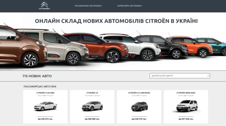Select the Citroën C3 Aircross car image
Image resolution: width=226 pixels, height=126 pixels.
click(x=139, y=106)
